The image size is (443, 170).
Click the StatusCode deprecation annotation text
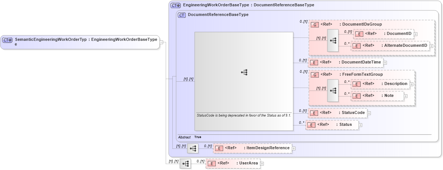[x=244, y=115]
